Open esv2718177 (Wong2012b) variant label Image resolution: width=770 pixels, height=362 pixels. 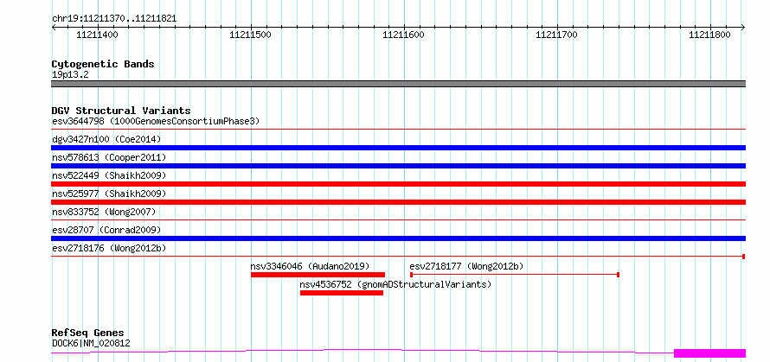pyautogui.click(x=466, y=266)
